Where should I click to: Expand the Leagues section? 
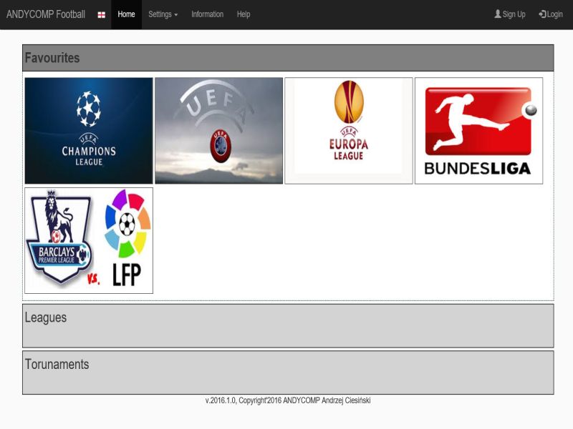(288, 326)
